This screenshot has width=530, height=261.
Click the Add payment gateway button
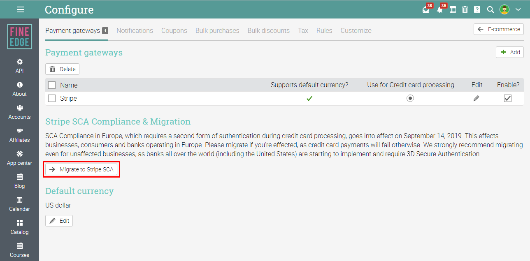coord(510,52)
